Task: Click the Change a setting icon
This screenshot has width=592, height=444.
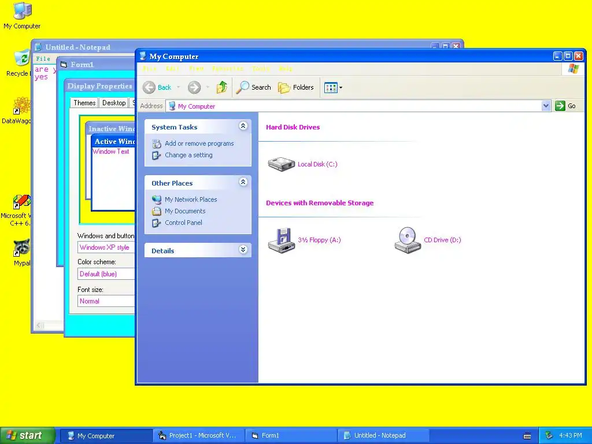Action: (156, 155)
